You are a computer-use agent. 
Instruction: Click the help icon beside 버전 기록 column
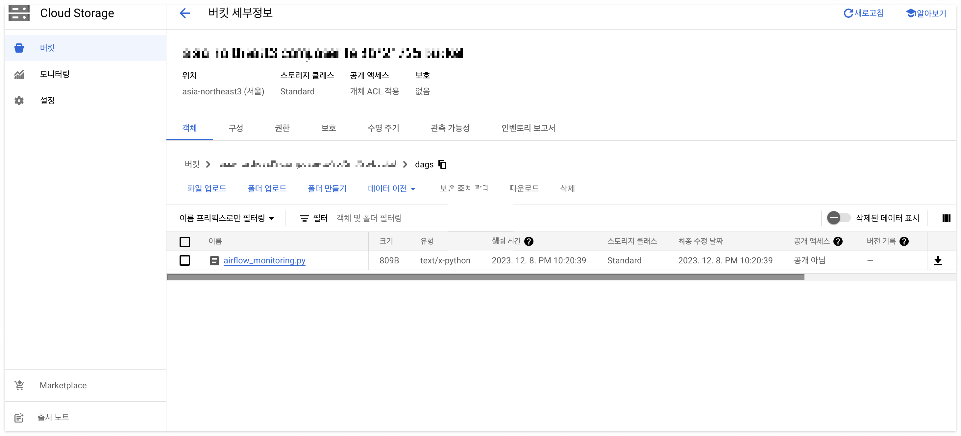(x=904, y=241)
